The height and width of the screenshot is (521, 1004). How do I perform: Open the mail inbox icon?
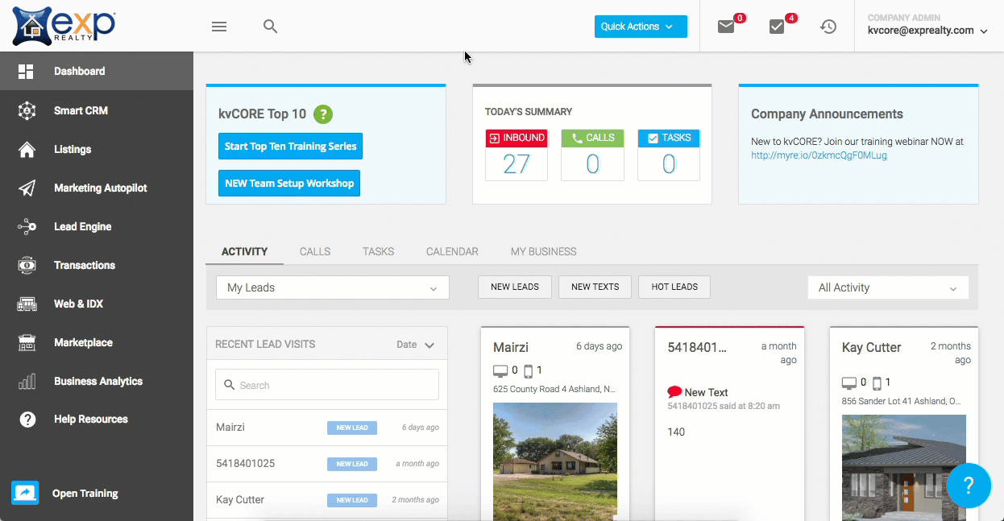click(x=726, y=27)
